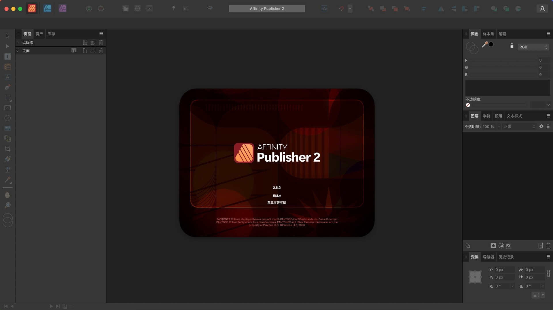Adjust the B colour slider
Image resolution: width=553 pixels, height=310 pixels.
tap(503, 75)
